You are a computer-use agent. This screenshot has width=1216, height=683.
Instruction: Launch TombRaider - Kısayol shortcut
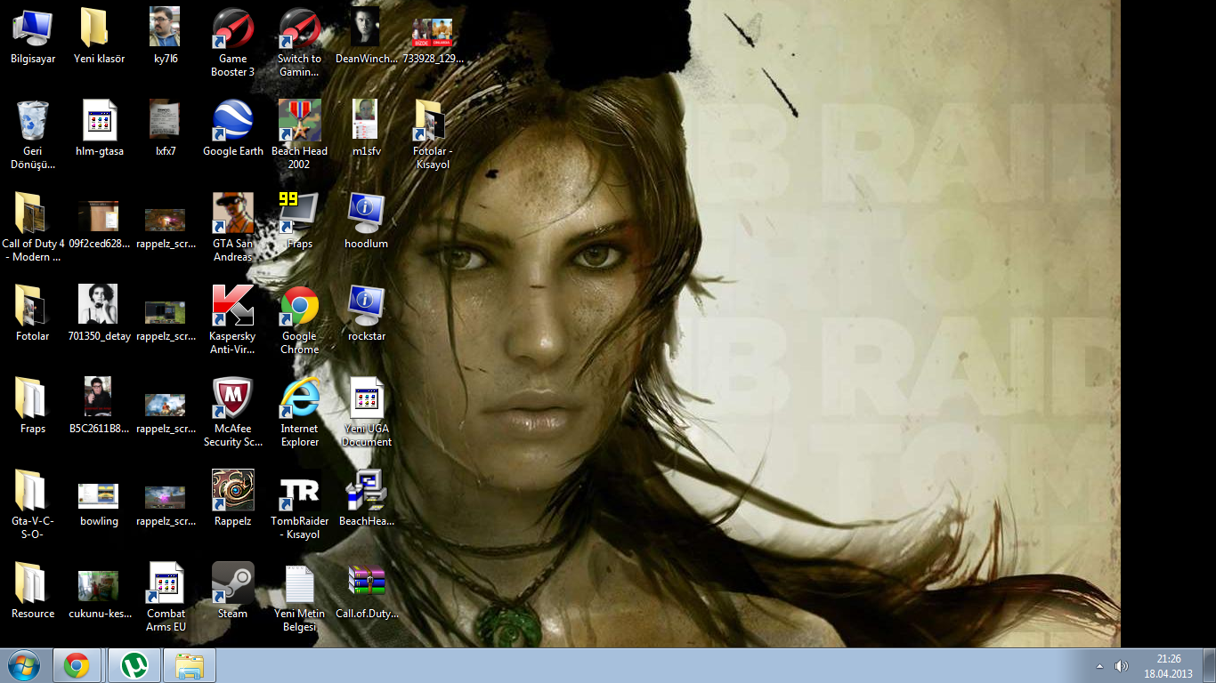(299, 504)
